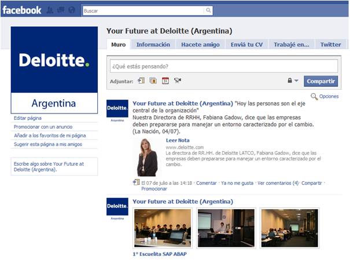This screenshot has height=260, width=350.
Task: Click the Opciones magnifier icon
Action: (314, 97)
